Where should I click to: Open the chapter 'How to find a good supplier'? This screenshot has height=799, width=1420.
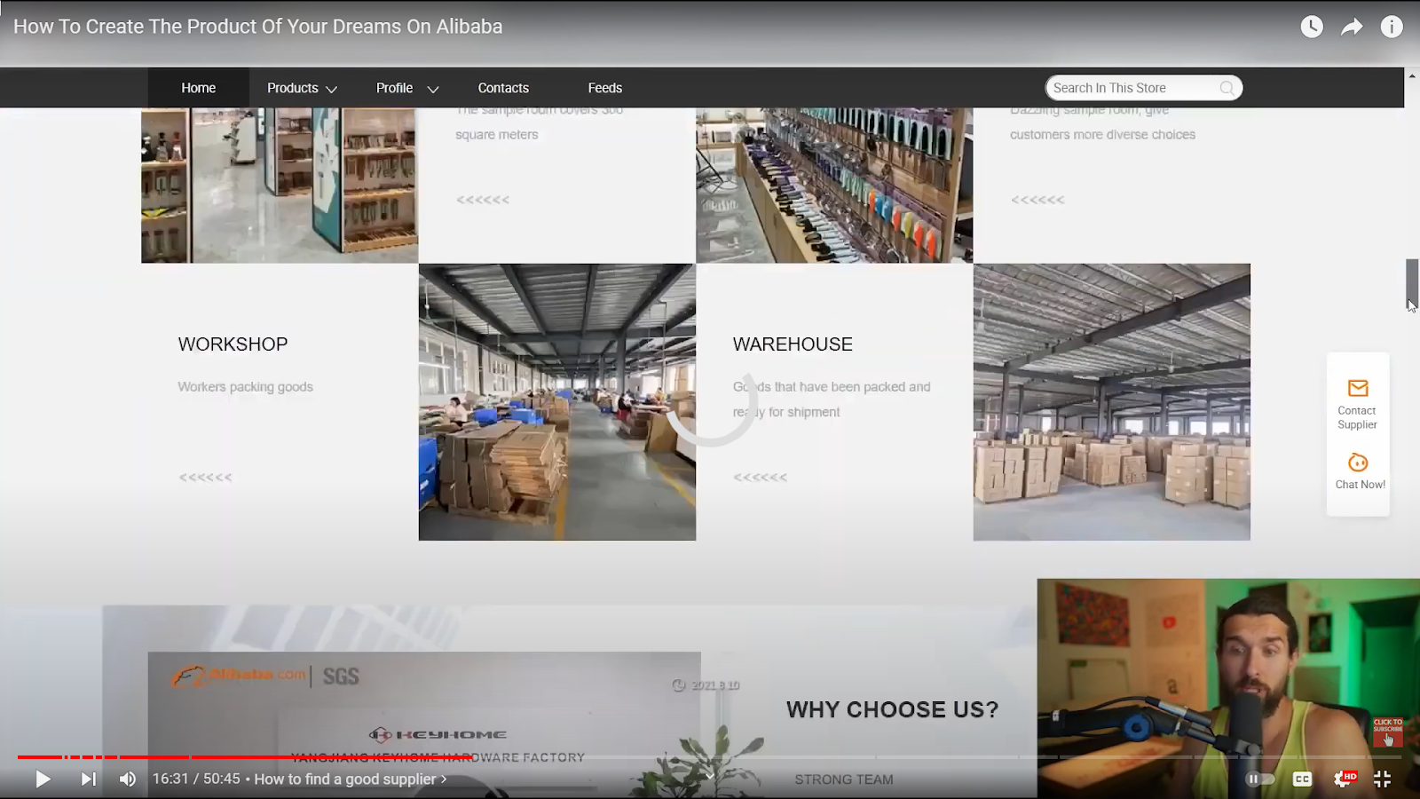point(351,779)
